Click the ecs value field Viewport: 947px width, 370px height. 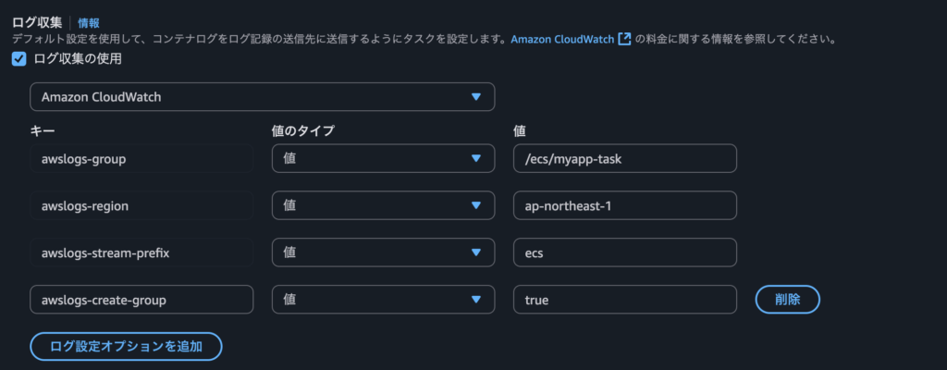(x=625, y=253)
